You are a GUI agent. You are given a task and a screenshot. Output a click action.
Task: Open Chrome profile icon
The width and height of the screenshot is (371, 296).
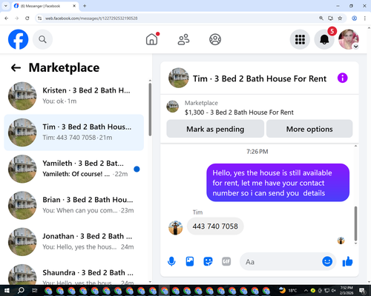coord(354,18)
